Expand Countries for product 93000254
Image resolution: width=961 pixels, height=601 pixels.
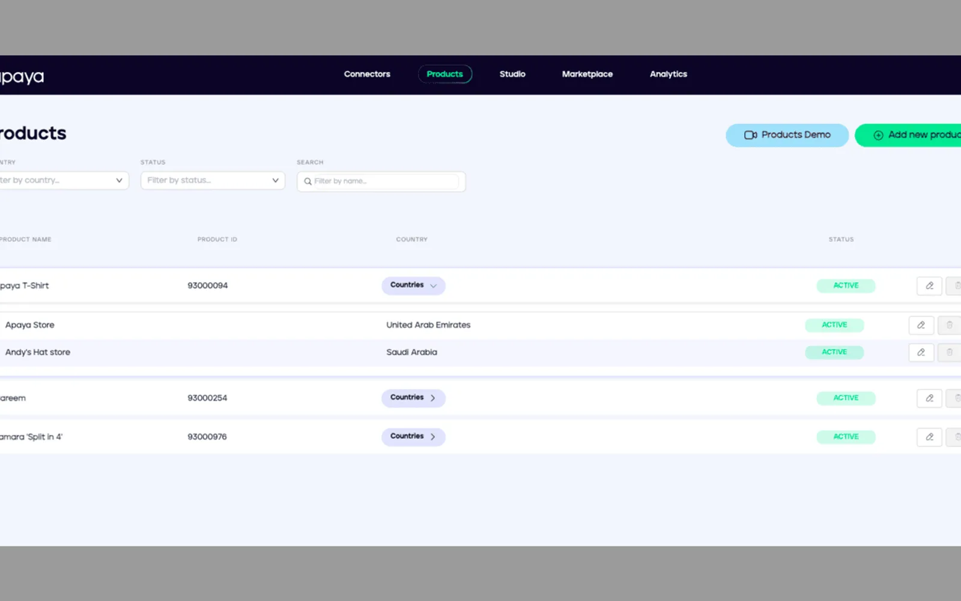[x=413, y=398]
